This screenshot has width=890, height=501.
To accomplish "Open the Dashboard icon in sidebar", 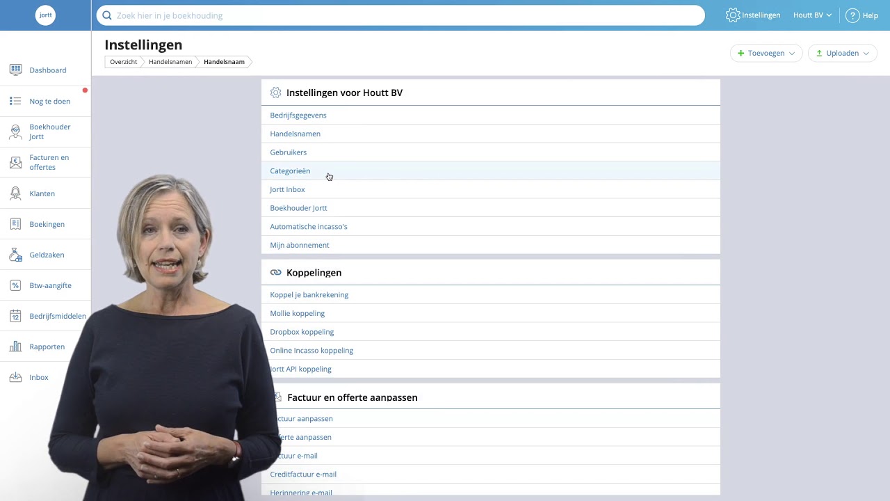I will pyautogui.click(x=15, y=70).
